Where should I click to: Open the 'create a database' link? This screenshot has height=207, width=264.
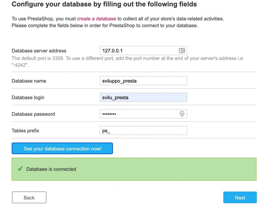[x=96, y=19]
